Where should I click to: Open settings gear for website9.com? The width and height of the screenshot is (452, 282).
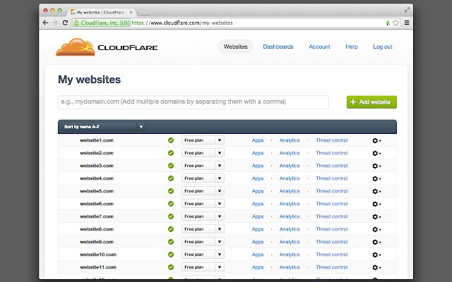tap(376, 242)
